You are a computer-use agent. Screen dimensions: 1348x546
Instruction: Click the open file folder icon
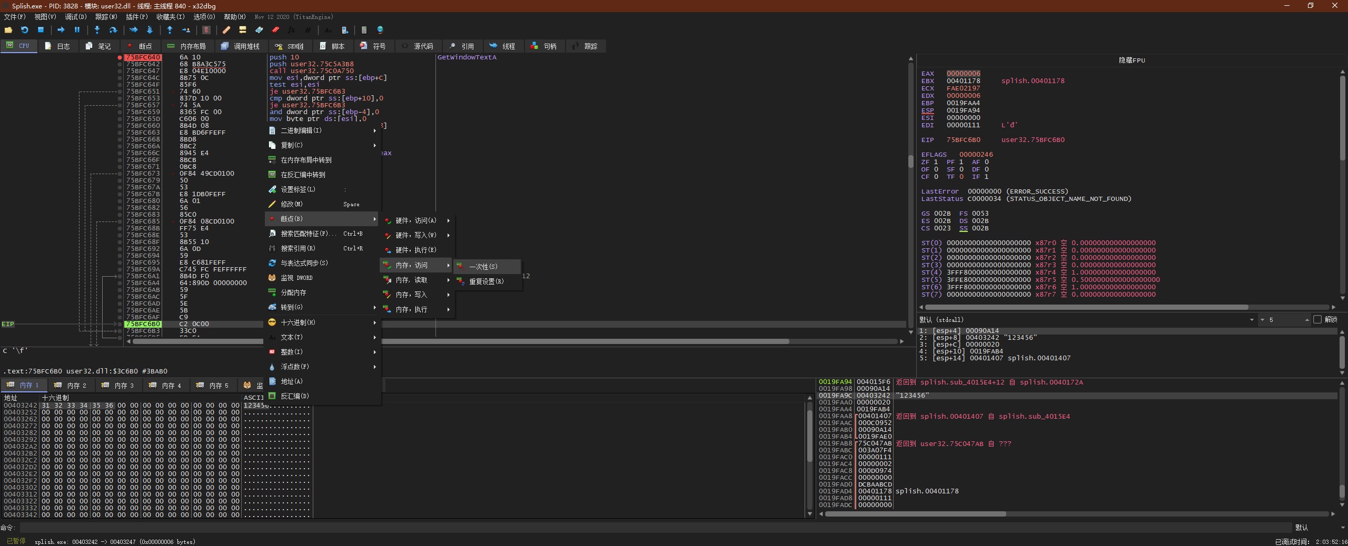[8, 30]
